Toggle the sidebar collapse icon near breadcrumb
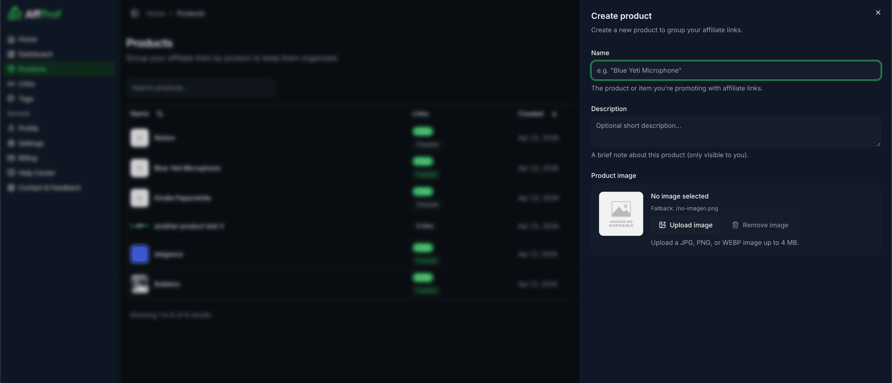This screenshot has height=383, width=892. [x=135, y=13]
